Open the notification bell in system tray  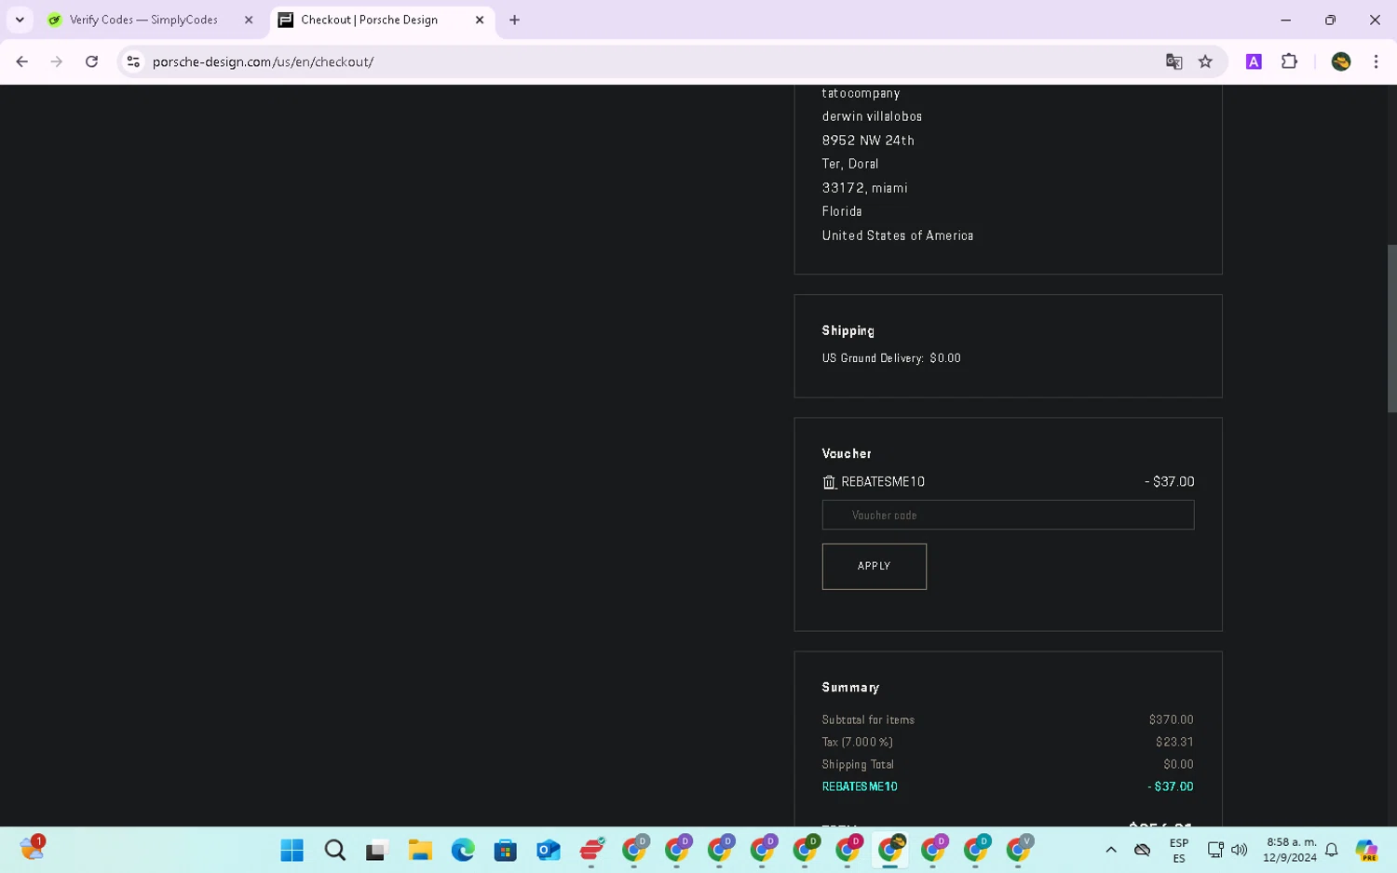[x=1332, y=850]
